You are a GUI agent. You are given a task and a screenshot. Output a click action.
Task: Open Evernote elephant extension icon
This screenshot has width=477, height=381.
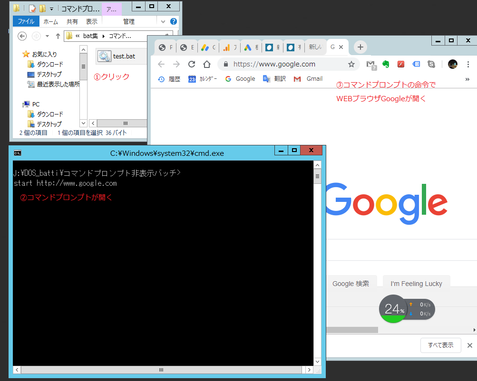pos(386,64)
